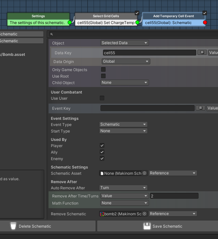Click the bomb2 schematic asset icon
This screenshot has height=239, width=218.
point(102,214)
